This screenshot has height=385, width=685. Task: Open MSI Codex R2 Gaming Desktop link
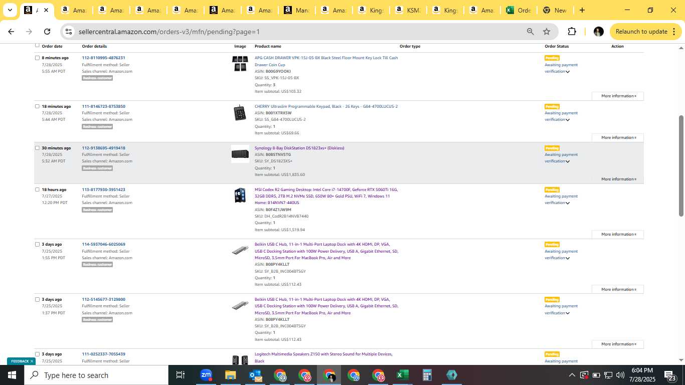(x=326, y=196)
